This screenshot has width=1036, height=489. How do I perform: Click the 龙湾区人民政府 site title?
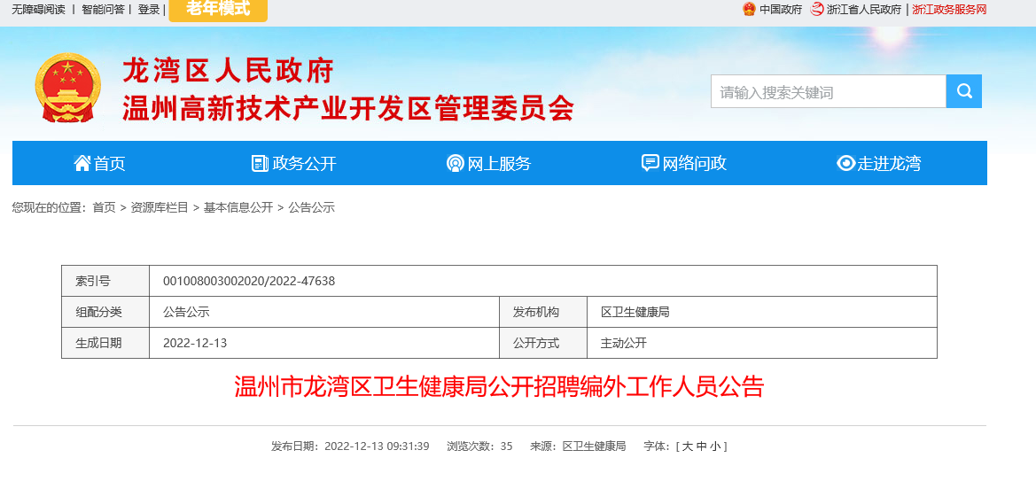click(x=228, y=71)
